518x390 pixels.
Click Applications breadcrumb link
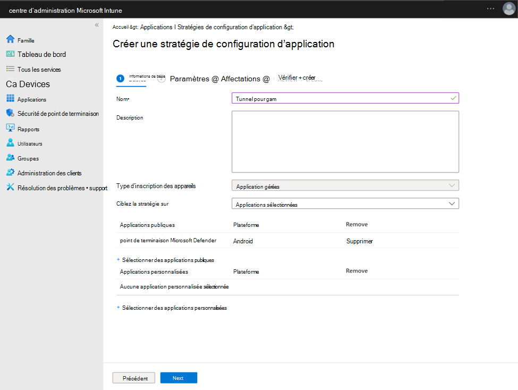[x=156, y=27]
